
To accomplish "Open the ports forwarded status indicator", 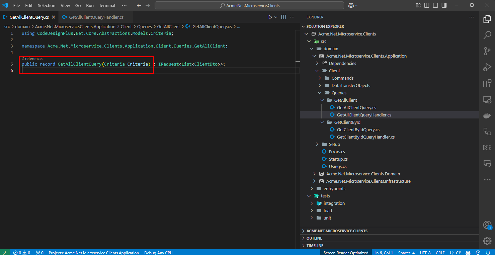I will (x=40, y=252).
